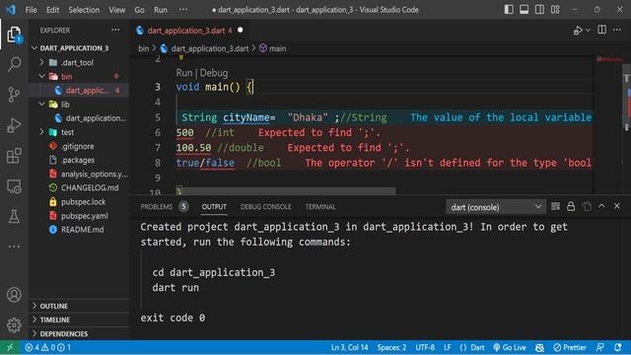The height and width of the screenshot is (355, 631).
Task: Click the remote window indicator in status bar
Action: point(10,347)
